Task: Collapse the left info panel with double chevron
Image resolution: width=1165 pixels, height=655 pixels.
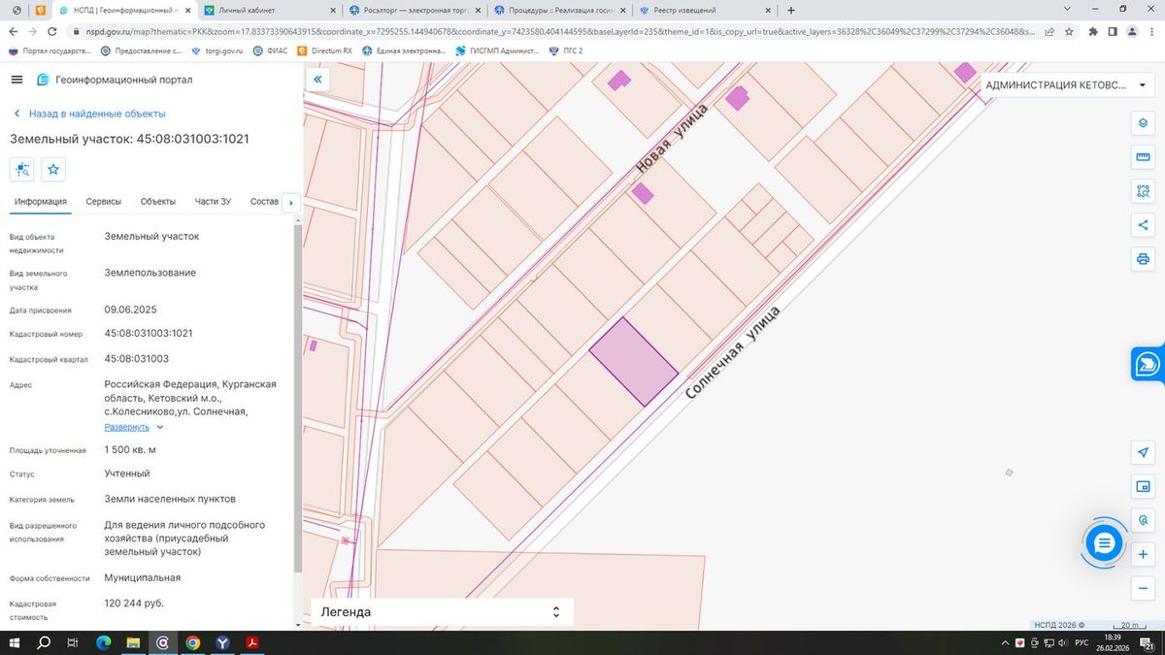Action: click(317, 79)
